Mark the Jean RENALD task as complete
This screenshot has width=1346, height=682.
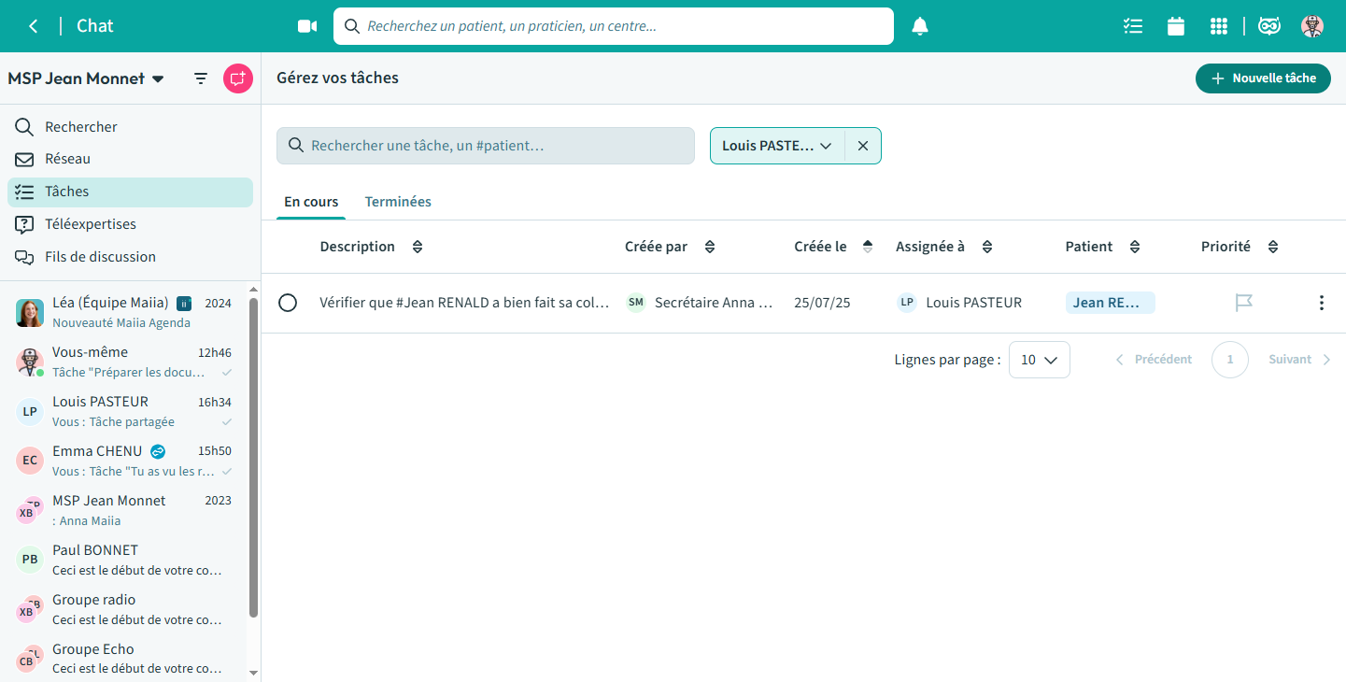288,303
